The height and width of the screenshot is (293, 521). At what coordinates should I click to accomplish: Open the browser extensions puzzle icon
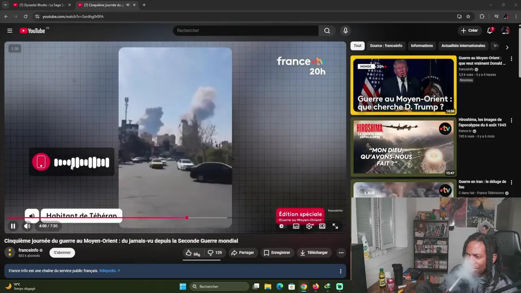click(482, 16)
